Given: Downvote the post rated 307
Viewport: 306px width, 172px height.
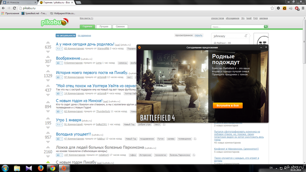Looking at the screenshot, I should [48, 66].
